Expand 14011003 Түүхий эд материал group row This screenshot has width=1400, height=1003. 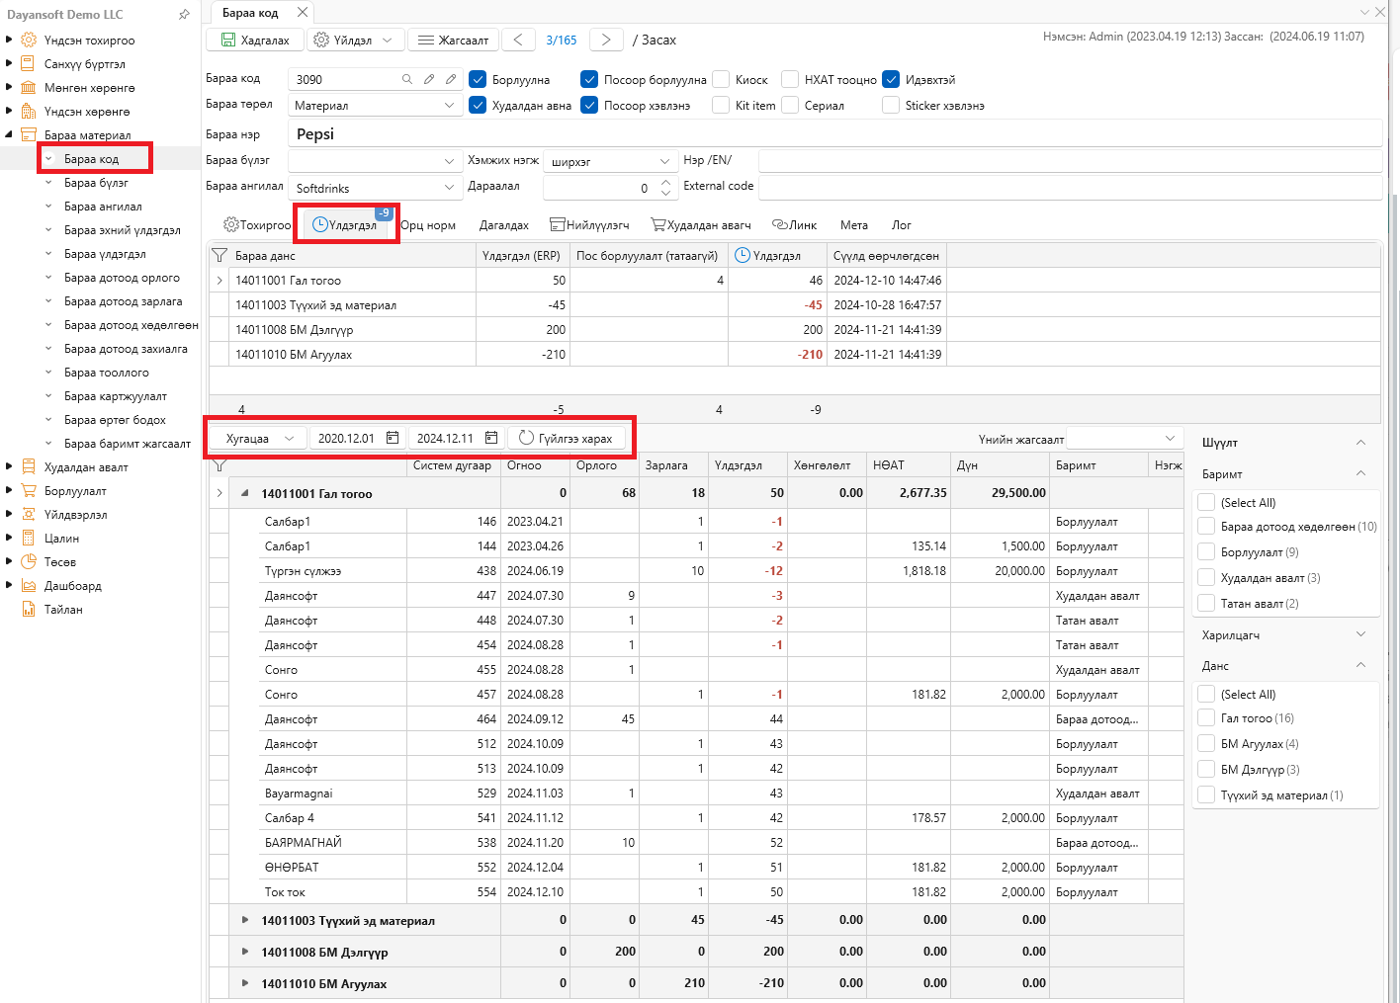(245, 920)
